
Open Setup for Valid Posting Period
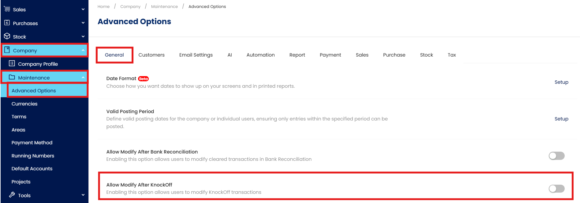[x=561, y=119]
